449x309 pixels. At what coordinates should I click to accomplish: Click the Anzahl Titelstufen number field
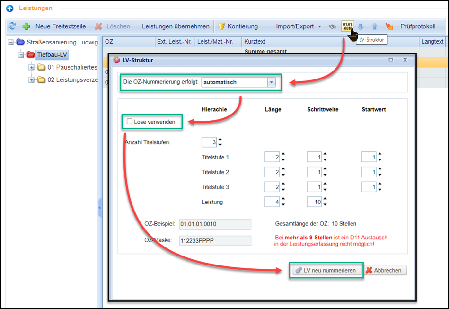coord(209,142)
